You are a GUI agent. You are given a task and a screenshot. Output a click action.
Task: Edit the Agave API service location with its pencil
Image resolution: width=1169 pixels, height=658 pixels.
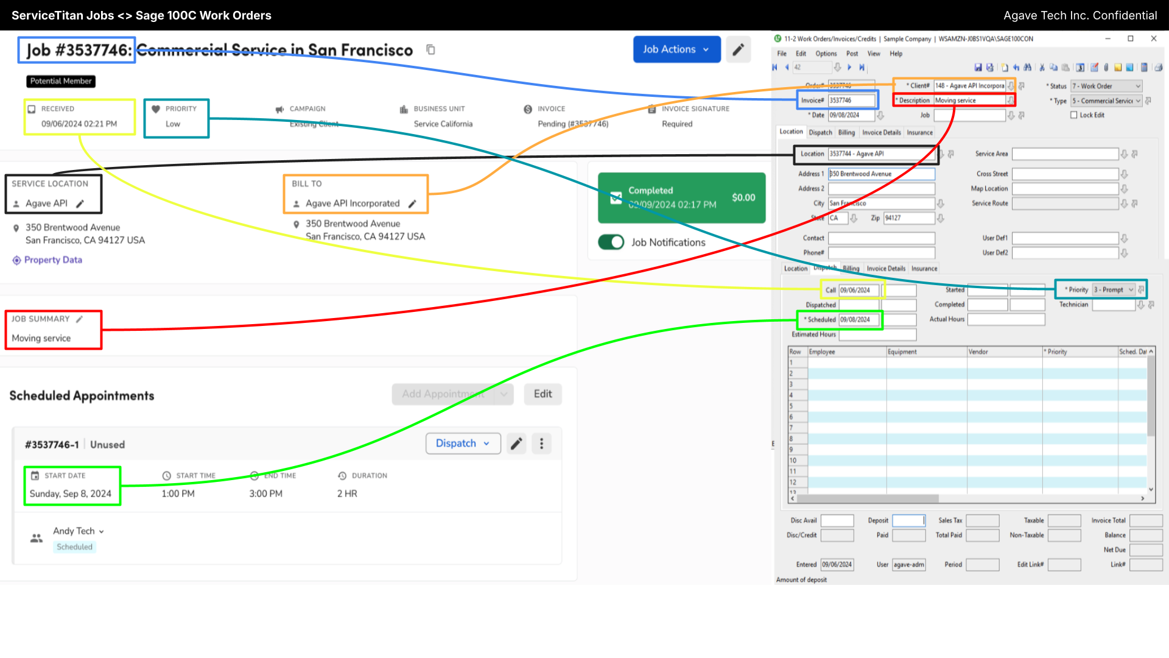click(80, 203)
